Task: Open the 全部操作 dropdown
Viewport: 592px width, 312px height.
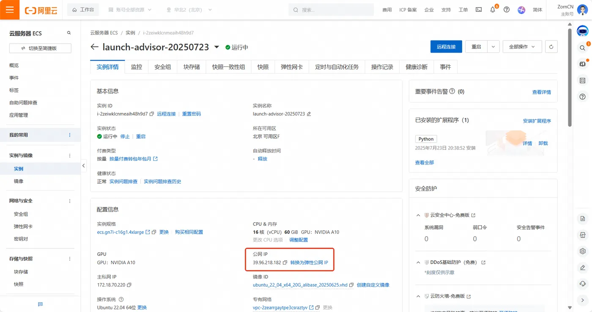Action: pyautogui.click(x=522, y=47)
